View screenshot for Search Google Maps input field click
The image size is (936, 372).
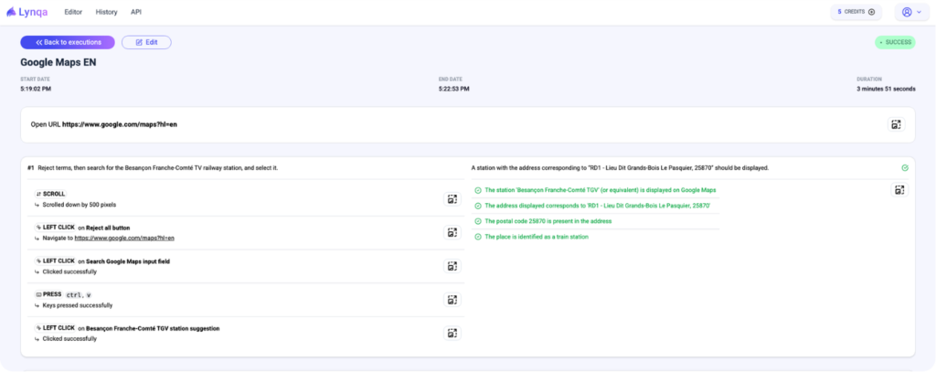click(x=452, y=266)
